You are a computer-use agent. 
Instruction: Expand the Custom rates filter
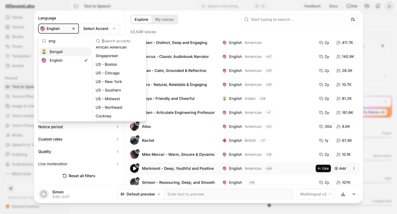pyautogui.click(x=79, y=139)
